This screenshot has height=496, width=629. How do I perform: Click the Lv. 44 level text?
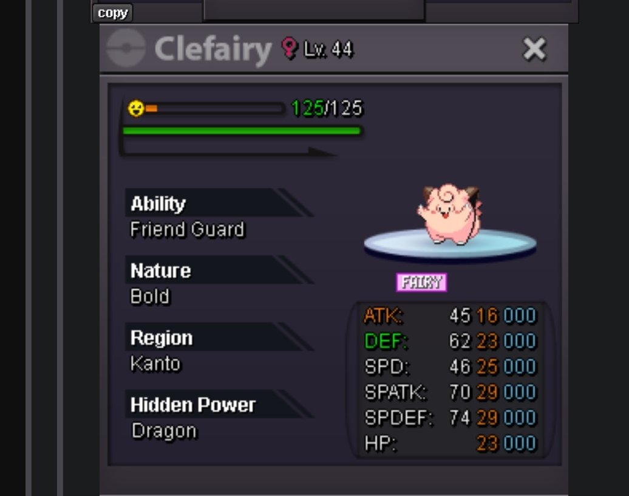point(328,49)
